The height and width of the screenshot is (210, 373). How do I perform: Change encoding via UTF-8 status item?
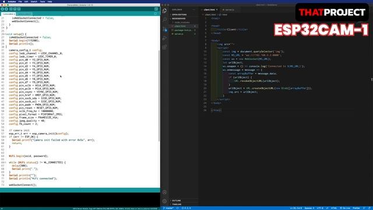[320, 208]
